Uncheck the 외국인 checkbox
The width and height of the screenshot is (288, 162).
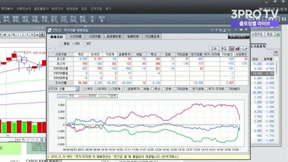(96, 89)
